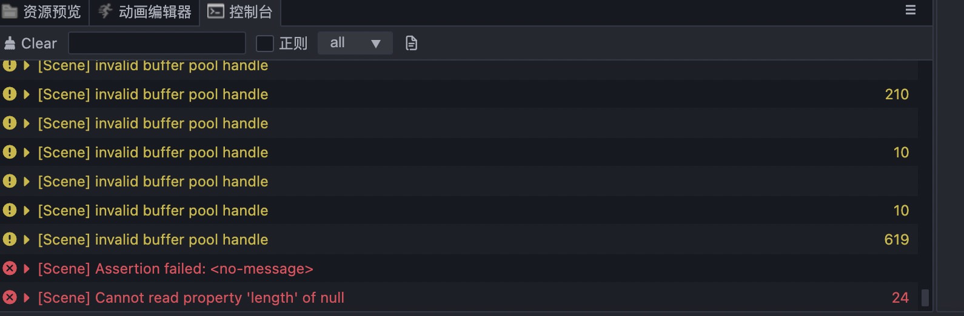The width and height of the screenshot is (964, 316).
Task: Click the red error icon for 'Cannot read property'
Action: click(x=10, y=297)
